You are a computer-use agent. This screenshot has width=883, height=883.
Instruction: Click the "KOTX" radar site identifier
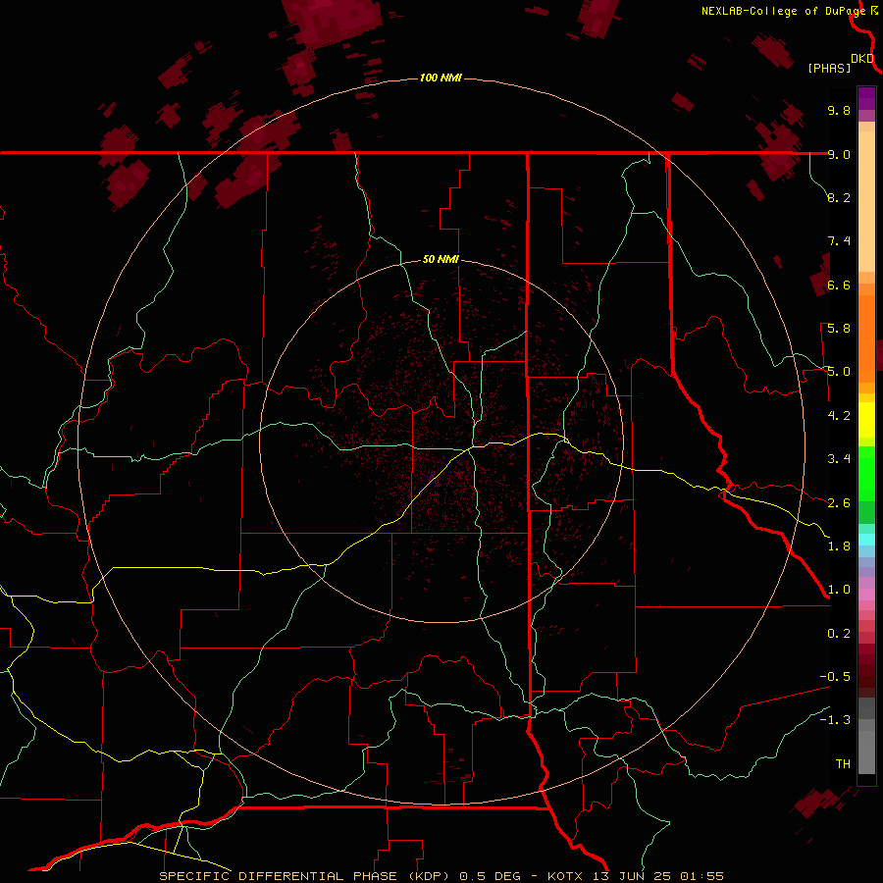[565, 876]
